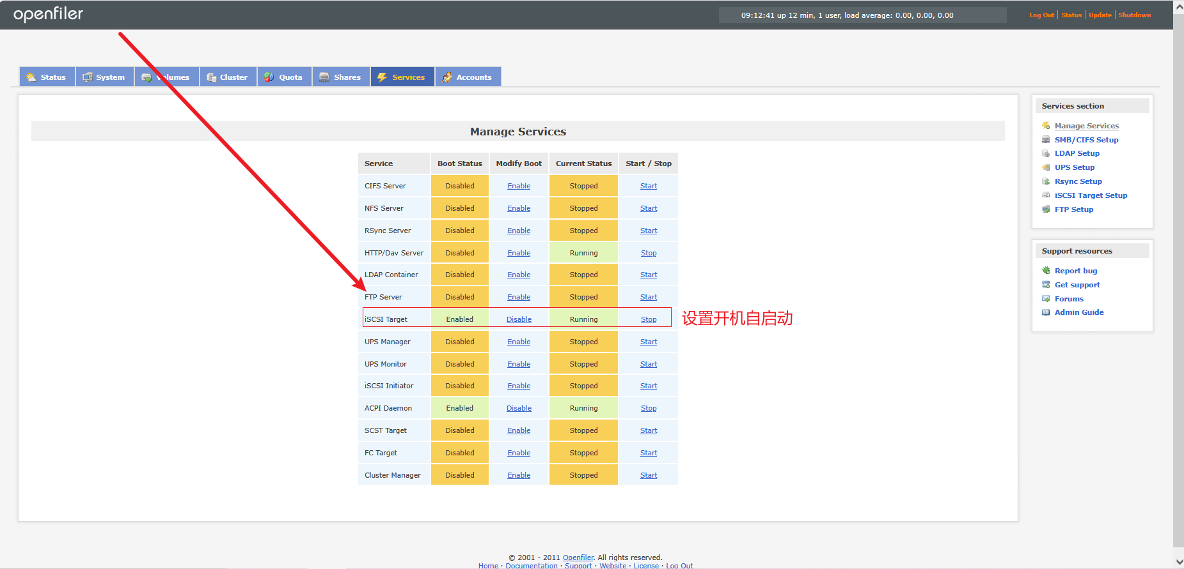Click the Report bug icon
The height and width of the screenshot is (569, 1184).
point(1046,271)
